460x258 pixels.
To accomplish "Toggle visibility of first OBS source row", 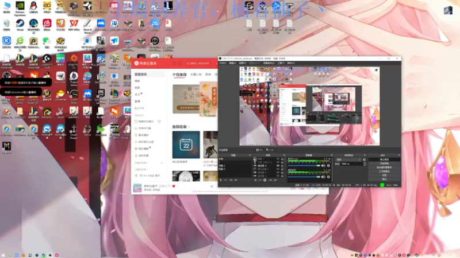I will [278, 159].
